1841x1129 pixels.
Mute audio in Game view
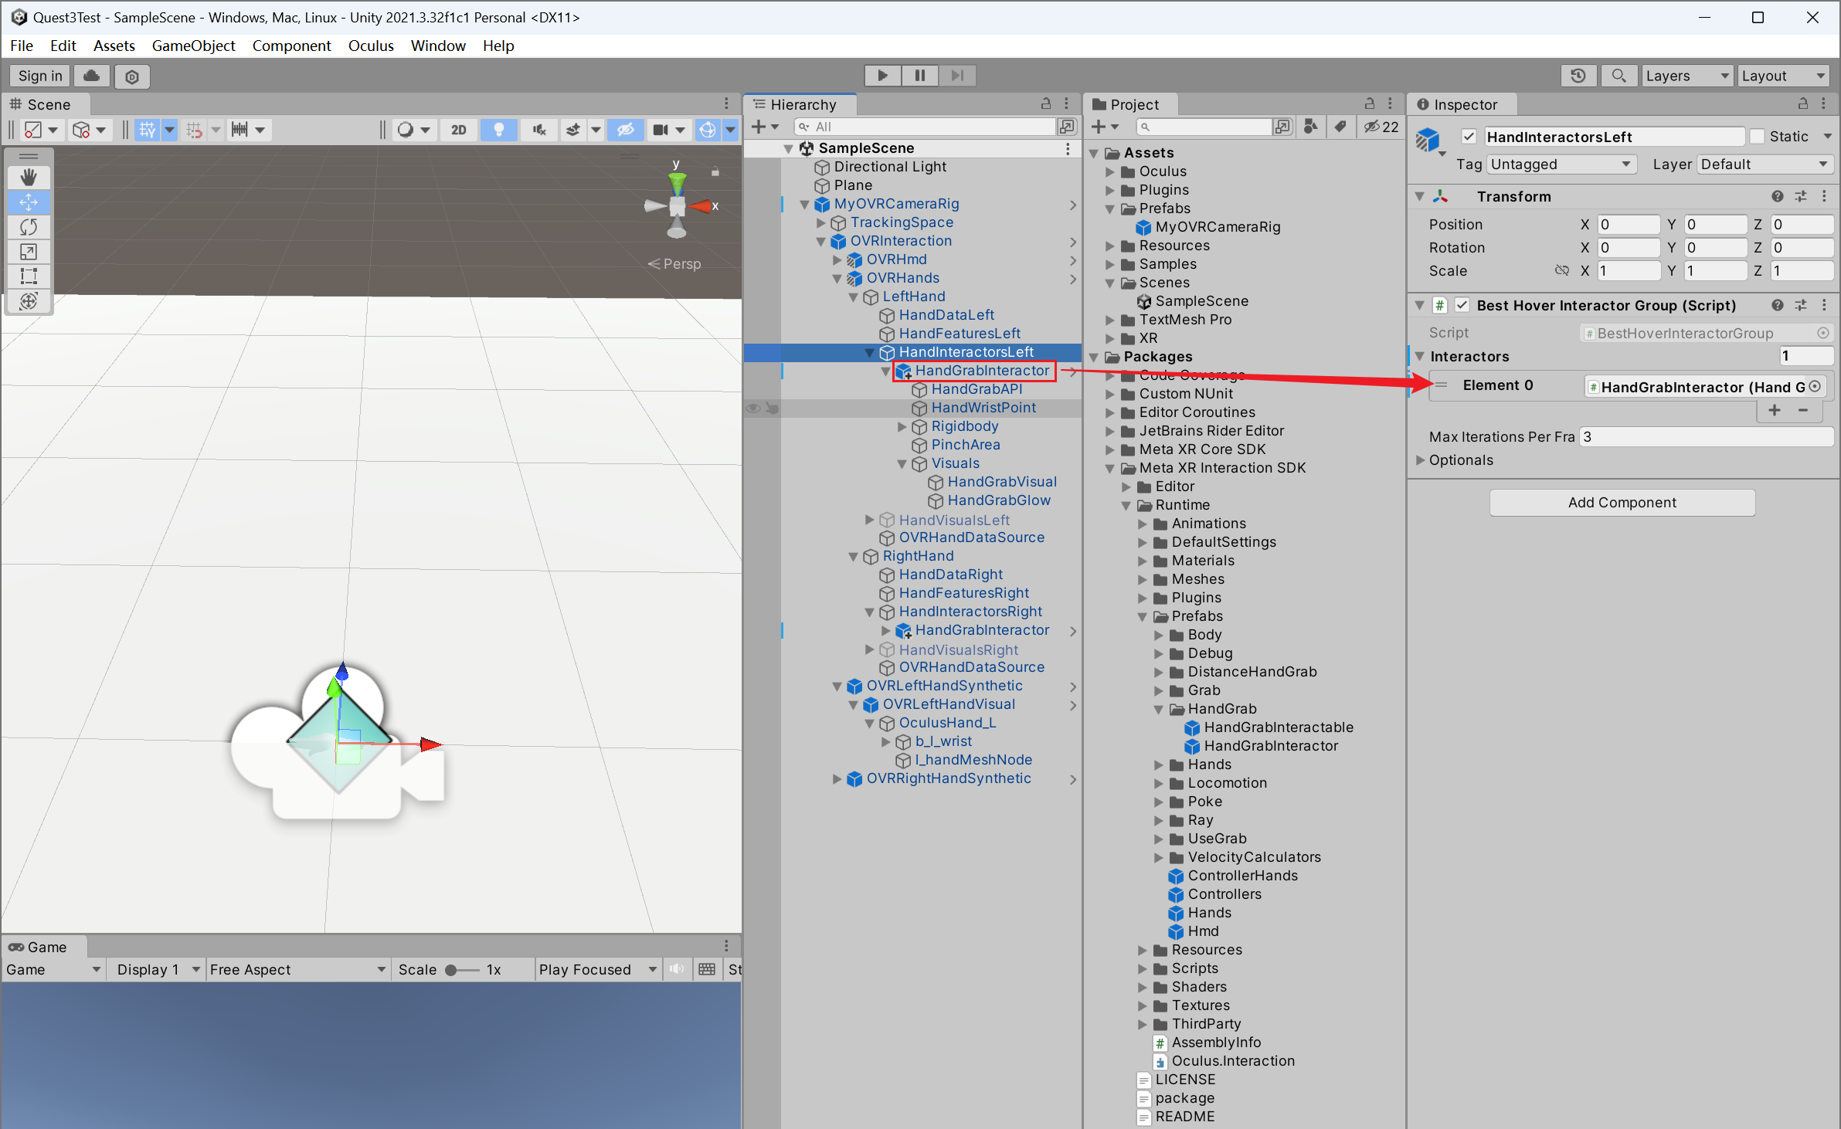point(677,969)
